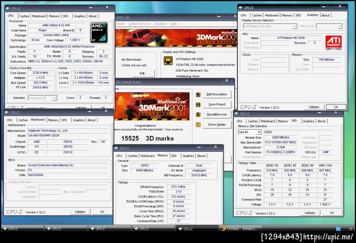Open the Processor #1 selection dropdown

(43, 98)
